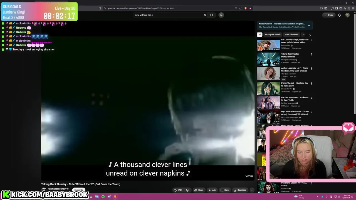The height and width of the screenshot is (200, 356).
Task: Open options for Amber Lamplight Lo-Fi video
Action: [x=311, y=68]
